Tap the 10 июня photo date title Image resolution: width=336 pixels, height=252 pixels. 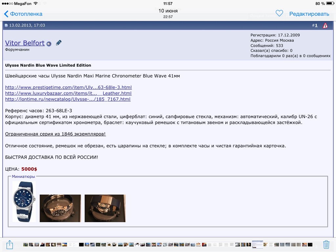pos(168,11)
